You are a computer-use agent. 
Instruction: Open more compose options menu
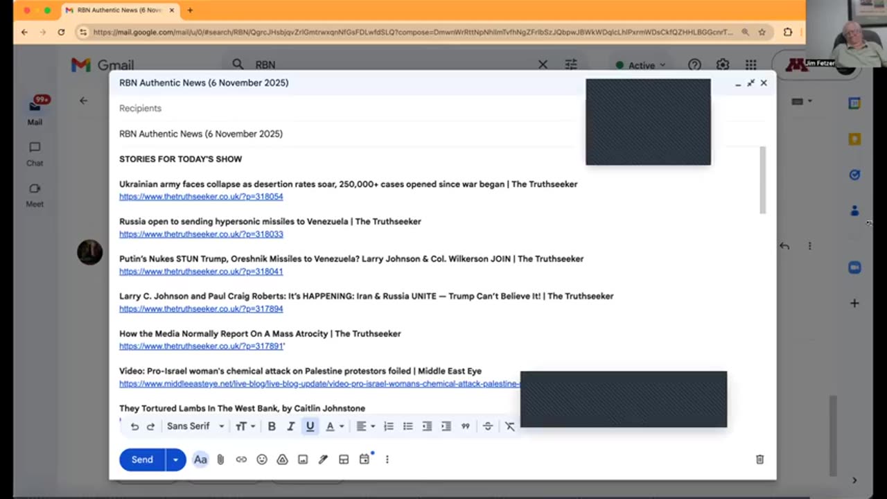pyautogui.click(x=387, y=459)
